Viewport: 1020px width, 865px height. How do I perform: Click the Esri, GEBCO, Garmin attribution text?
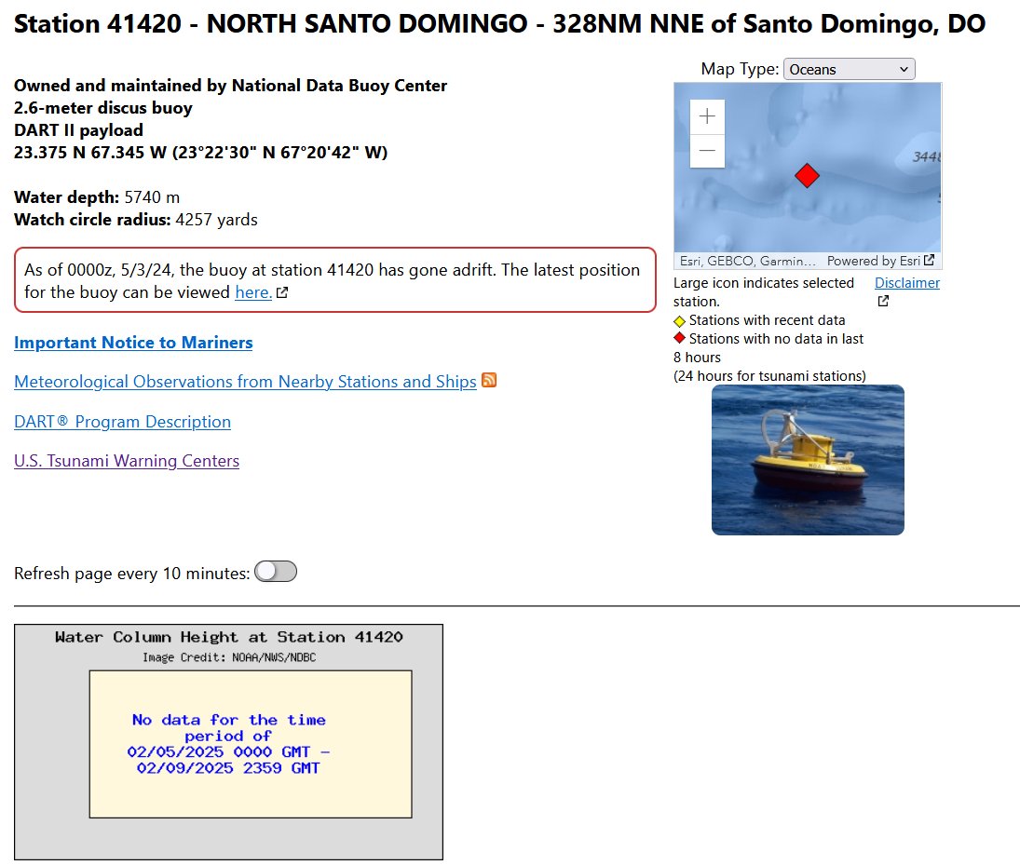click(747, 261)
